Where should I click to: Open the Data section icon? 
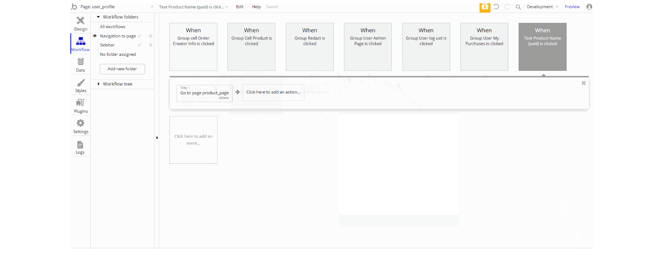[81, 62]
